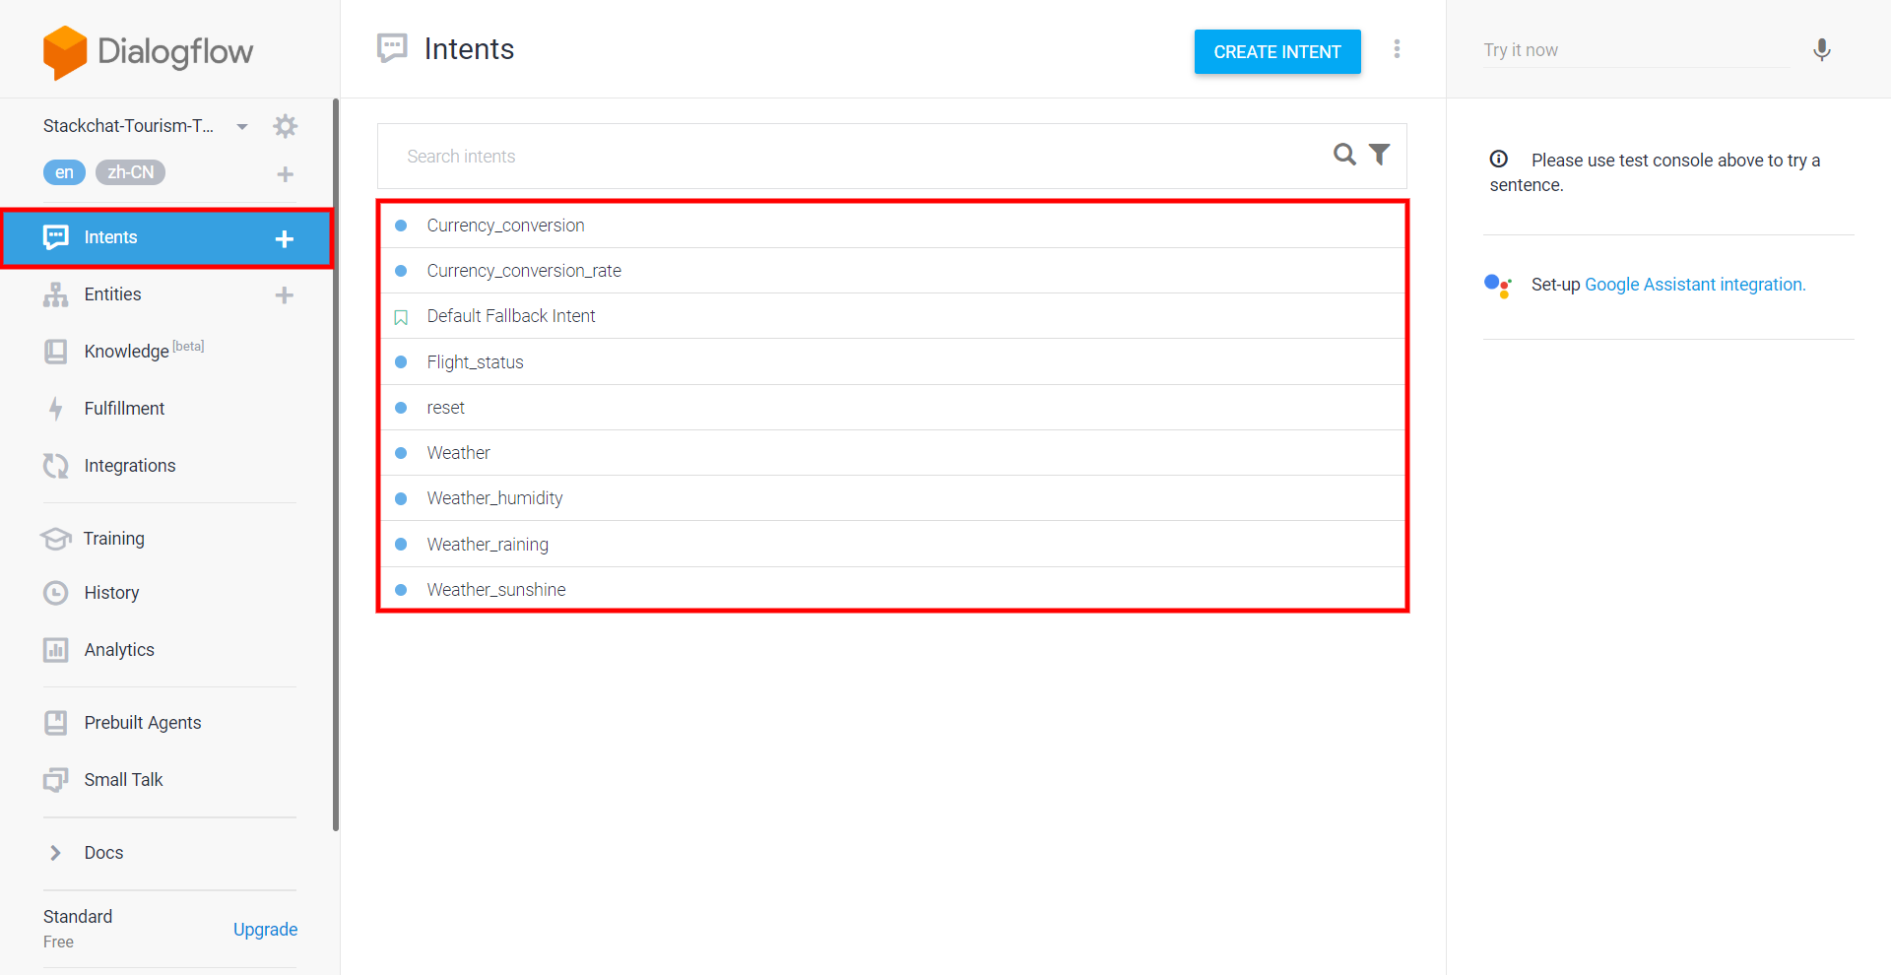Click the Prebuilt Agents icon
Screen dimensions: 1891x975
pos(56,723)
